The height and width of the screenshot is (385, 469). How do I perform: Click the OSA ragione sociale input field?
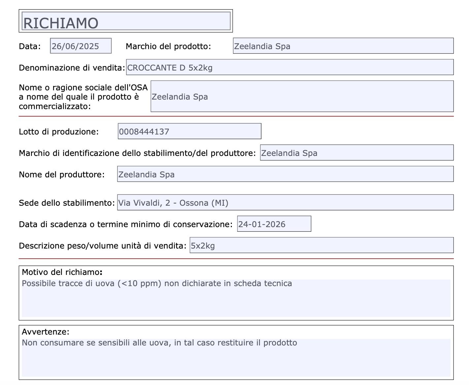302,96
